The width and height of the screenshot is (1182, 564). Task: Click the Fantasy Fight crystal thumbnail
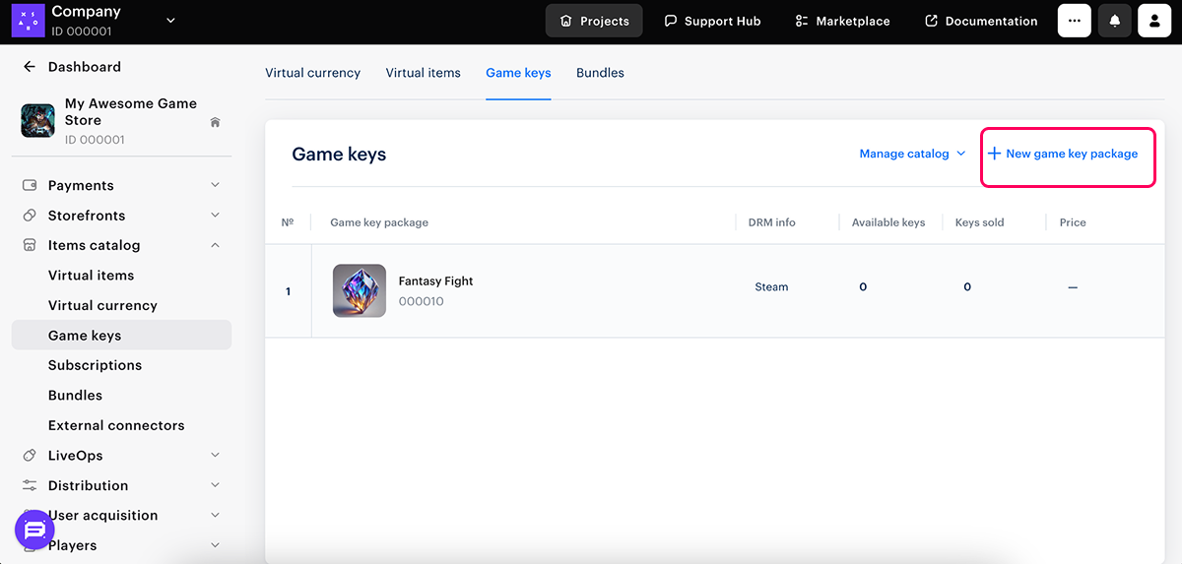360,290
